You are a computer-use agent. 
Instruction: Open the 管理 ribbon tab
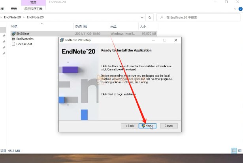(33, 2)
